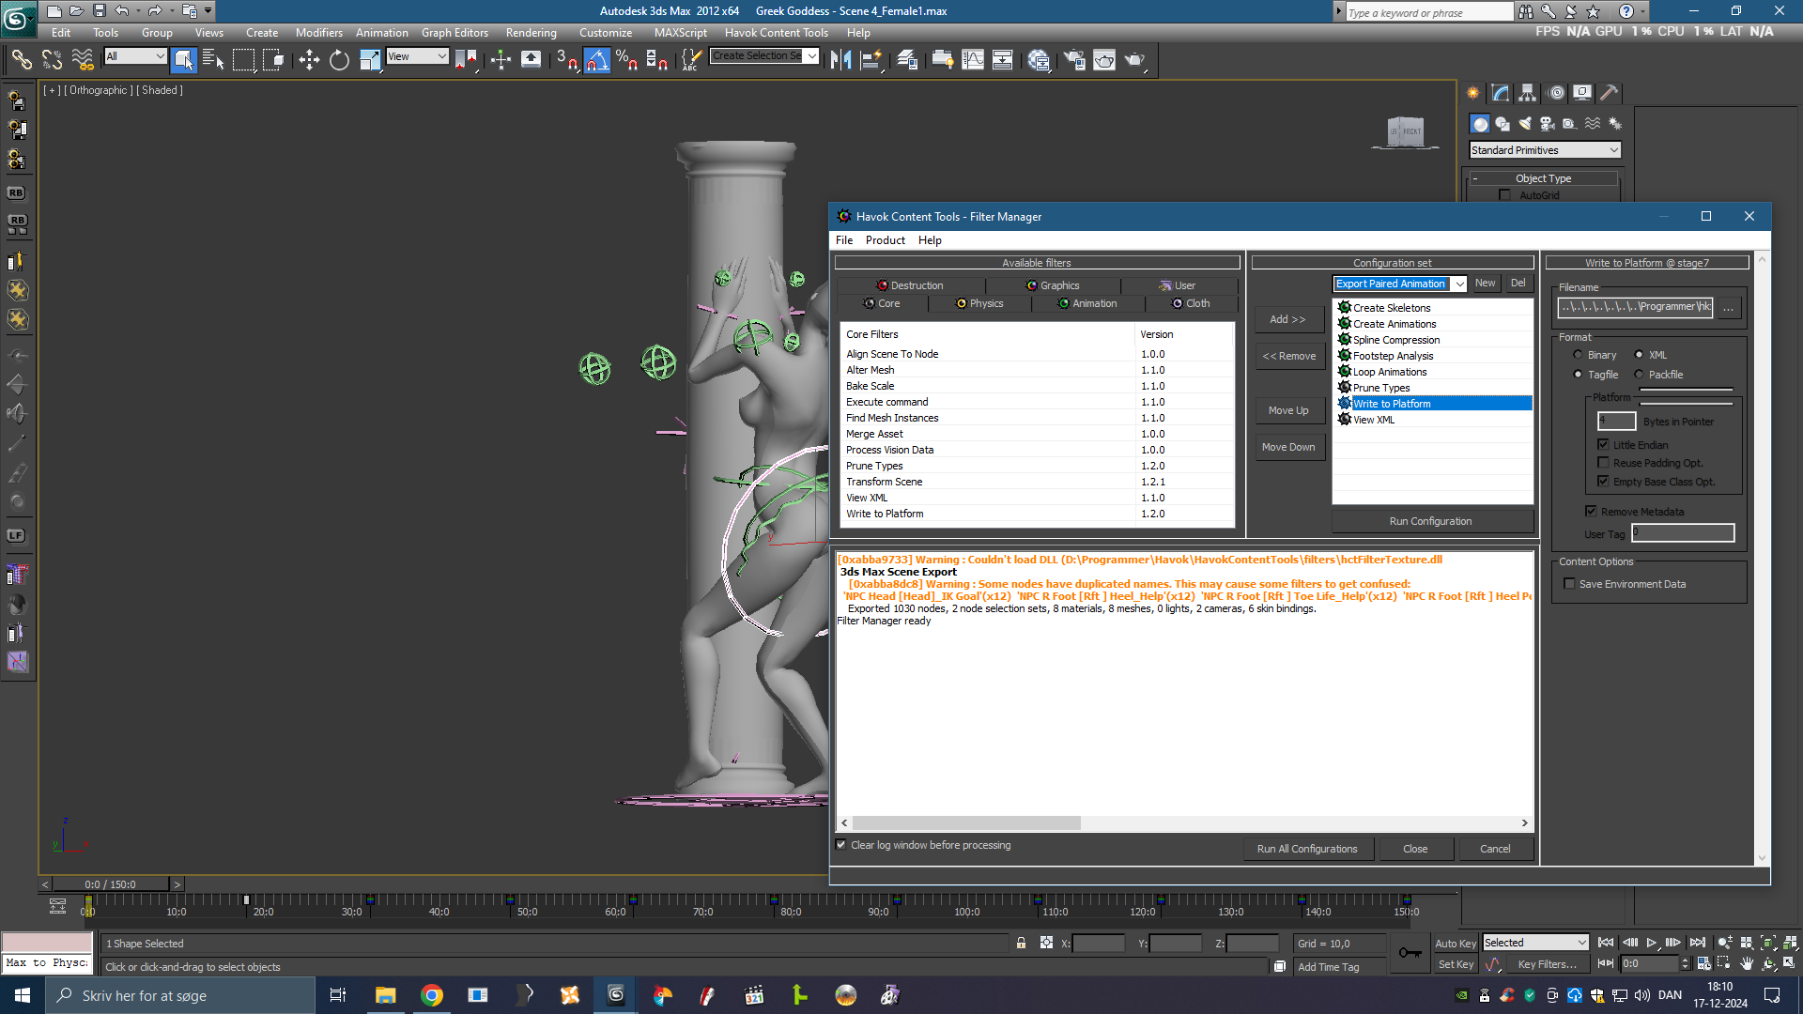This screenshot has height=1014, width=1803.
Task: Toggle Empty Base Class Opt. checkbox
Action: (1603, 482)
